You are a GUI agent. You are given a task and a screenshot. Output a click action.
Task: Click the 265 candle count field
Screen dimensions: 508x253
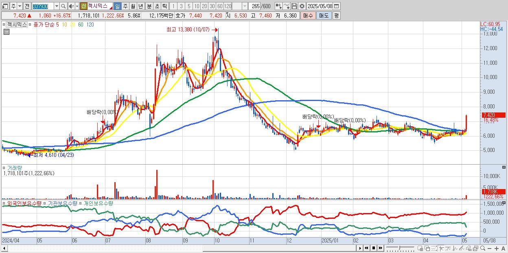[x=254, y=6]
